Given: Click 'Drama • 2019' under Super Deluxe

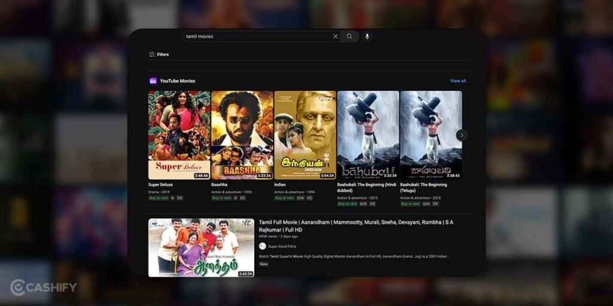Looking at the screenshot, I should coord(159,192).
